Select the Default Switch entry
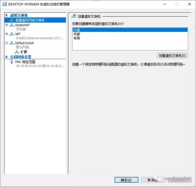This screenshot has height=187, width=196. click(25, 43)
